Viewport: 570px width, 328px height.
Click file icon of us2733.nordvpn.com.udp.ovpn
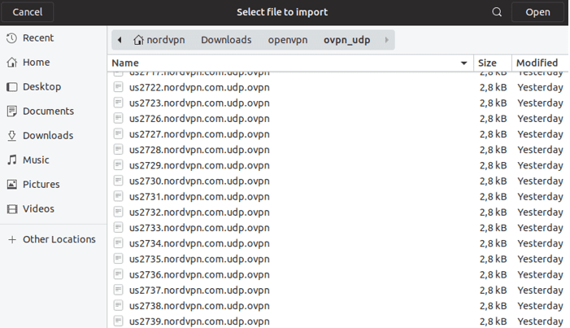pos(118,228)
